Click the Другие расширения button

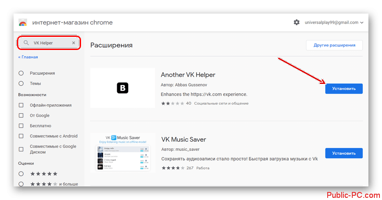[x=334, y=45]
